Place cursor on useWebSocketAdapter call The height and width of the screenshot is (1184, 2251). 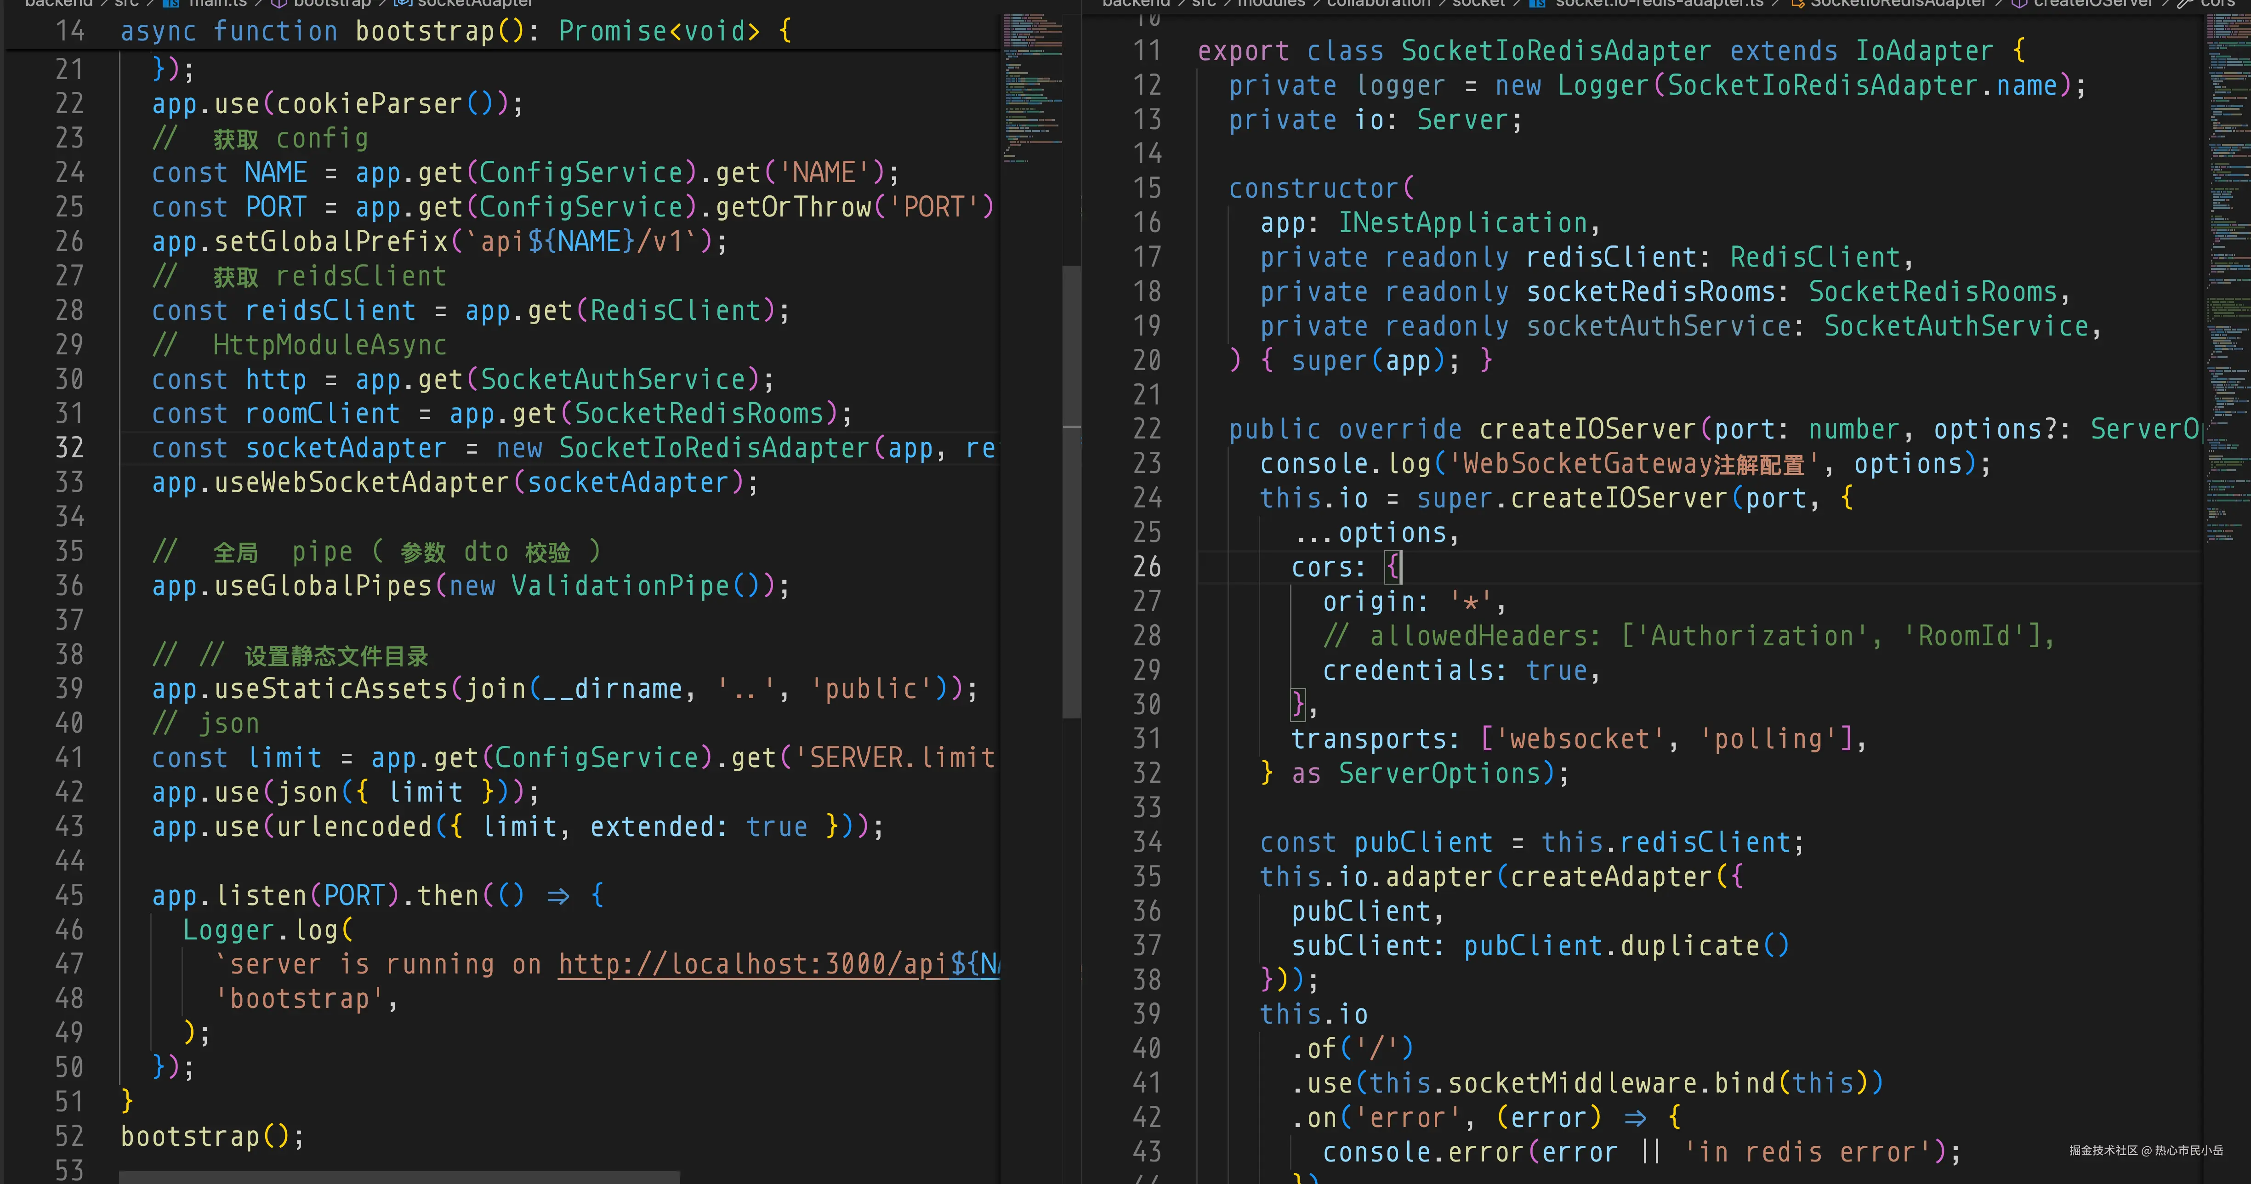point(363,482)
